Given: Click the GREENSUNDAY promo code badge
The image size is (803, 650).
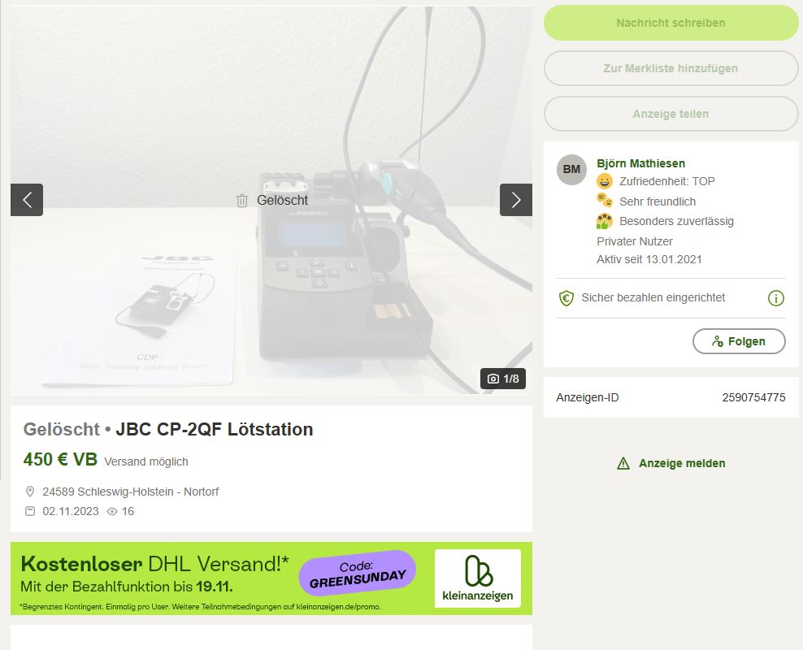Looking at the screenshot, I should click(358, 574).
